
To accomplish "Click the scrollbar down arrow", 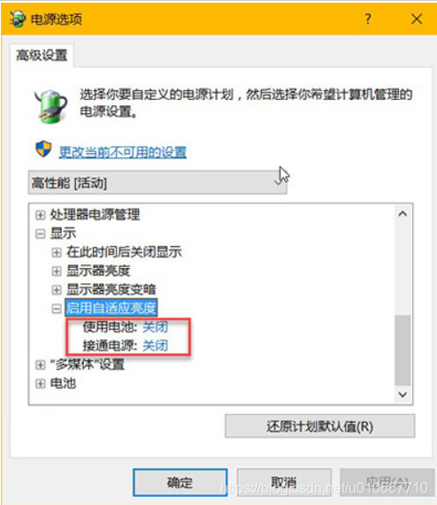I will pos(402,394).
